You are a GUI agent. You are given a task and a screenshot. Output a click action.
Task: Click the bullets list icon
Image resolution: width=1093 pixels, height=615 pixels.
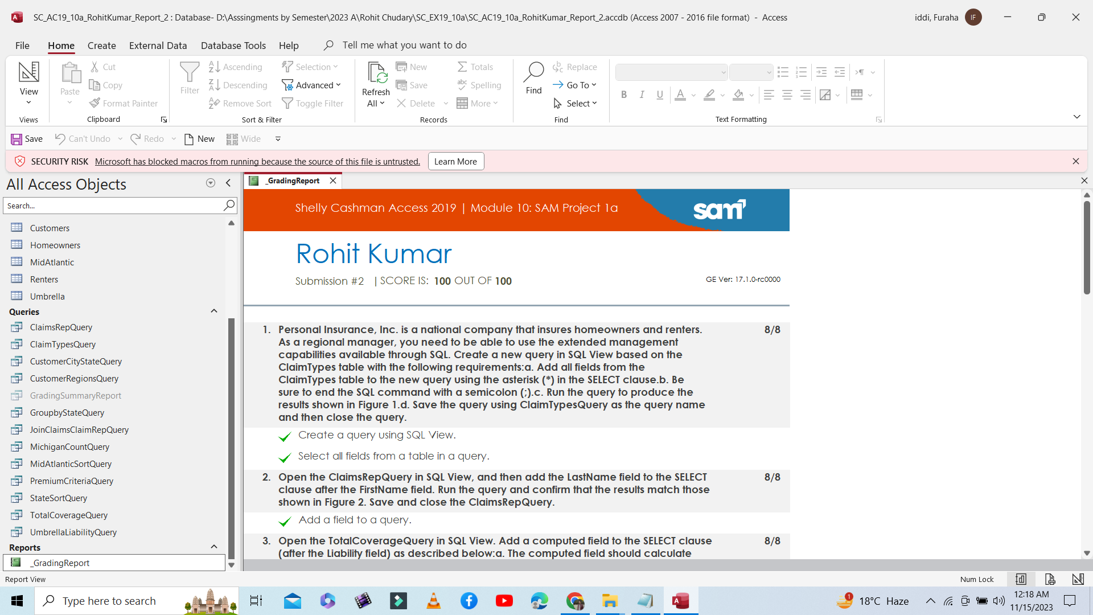783,72
